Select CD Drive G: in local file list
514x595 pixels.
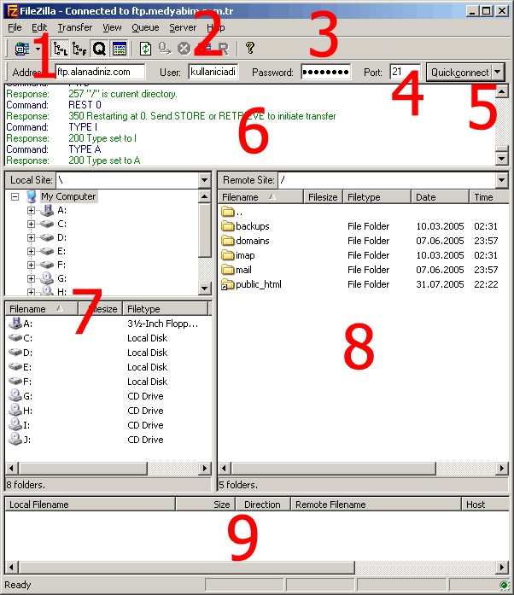click(x=27, y=396)
